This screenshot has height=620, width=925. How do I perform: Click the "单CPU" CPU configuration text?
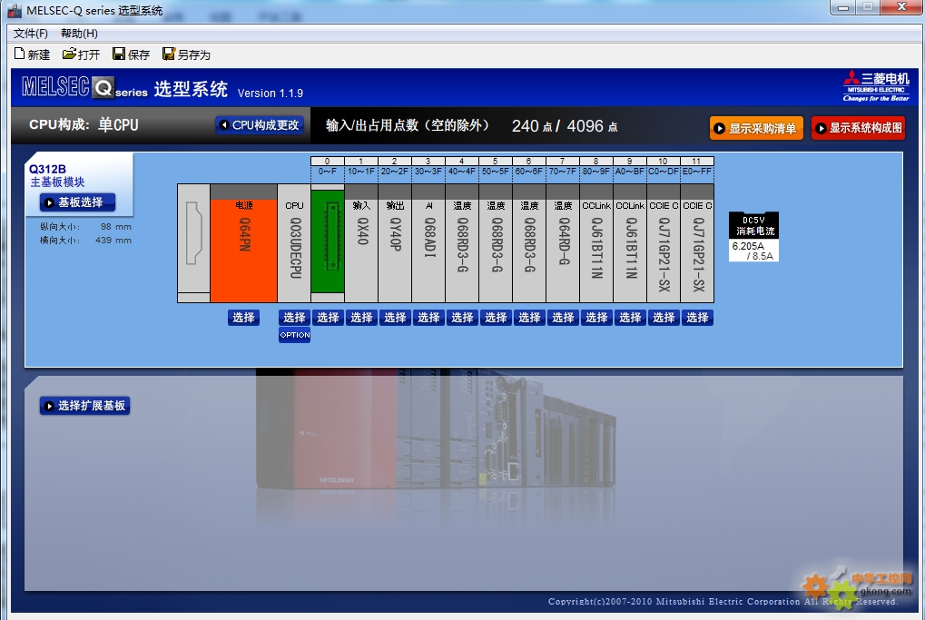118,125
